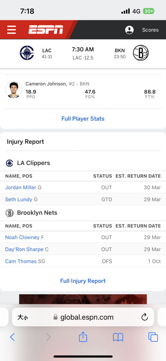The height and width of the screenshot is (361, 166).
Task: View Seth Lundy's player page
Action: pos(19,199)
